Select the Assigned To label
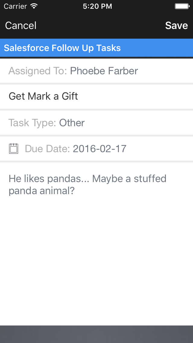193x343 pixels. [38, 71]
